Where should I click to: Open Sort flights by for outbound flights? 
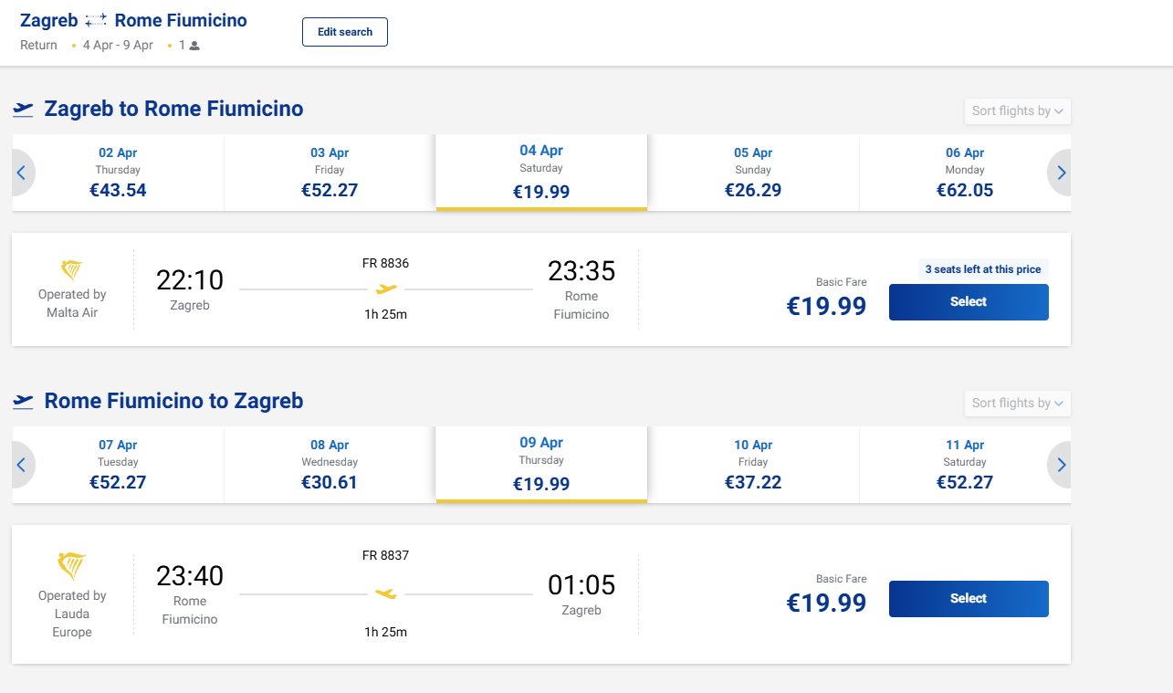tap(1017, 111)
